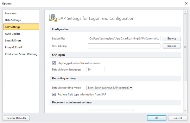Click the Default logon language field
The height and width of the screenshot is (123, 190).
tap(95, 70)
